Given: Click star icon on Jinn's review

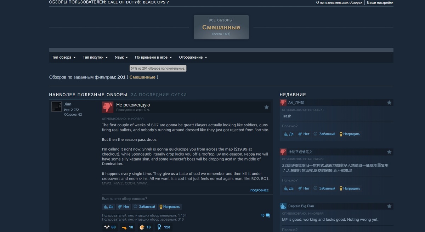Looking at the screenshot, I should tap(267, 107).
